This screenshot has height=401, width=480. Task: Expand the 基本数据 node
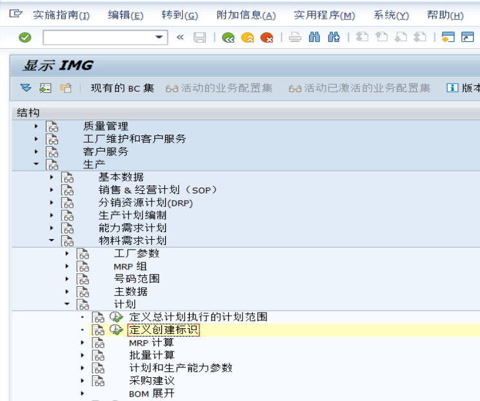(x=52, y=177)
